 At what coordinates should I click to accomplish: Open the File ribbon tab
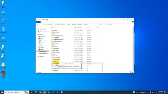[x=38, y=22]
